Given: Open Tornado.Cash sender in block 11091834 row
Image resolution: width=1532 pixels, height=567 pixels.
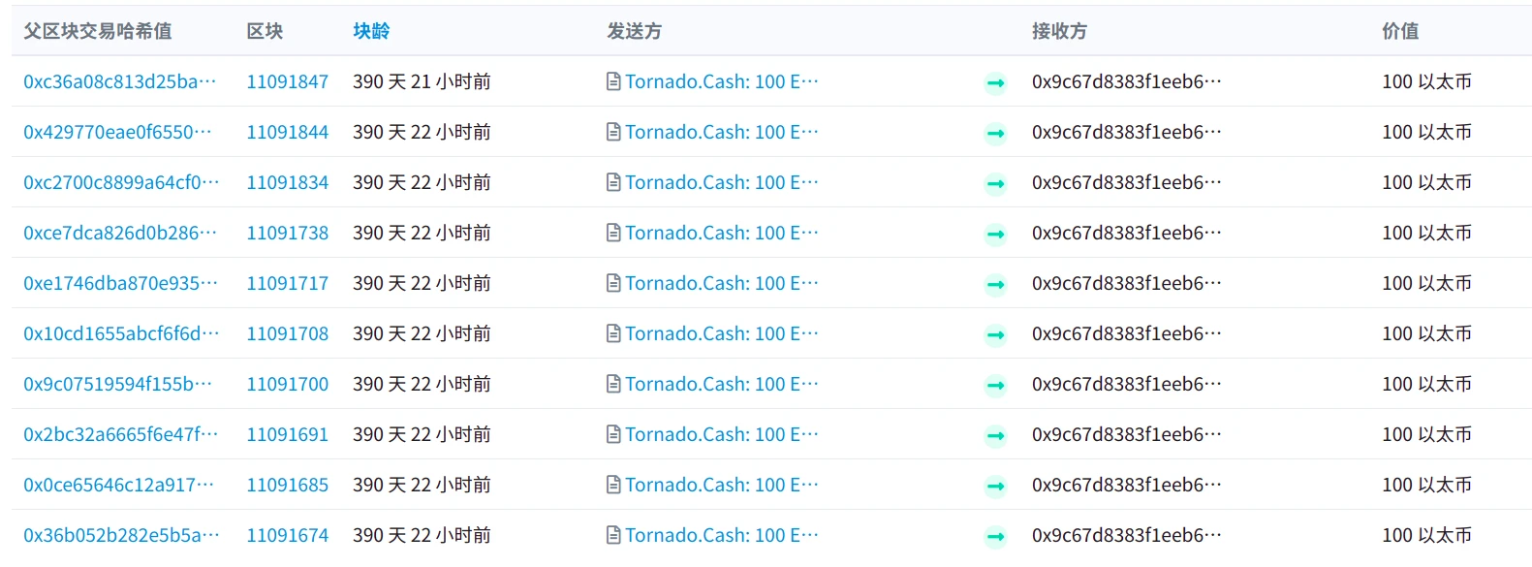Looking at the screenshot, I should point(722,182).
